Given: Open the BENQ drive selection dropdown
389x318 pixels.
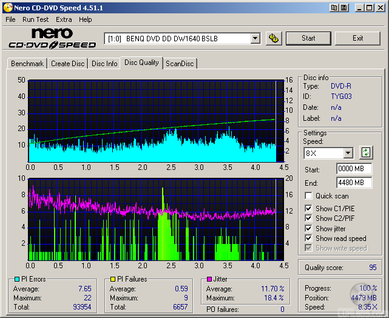Looking at the screenshot, I should pyautogui.click(x=255, y=38).
